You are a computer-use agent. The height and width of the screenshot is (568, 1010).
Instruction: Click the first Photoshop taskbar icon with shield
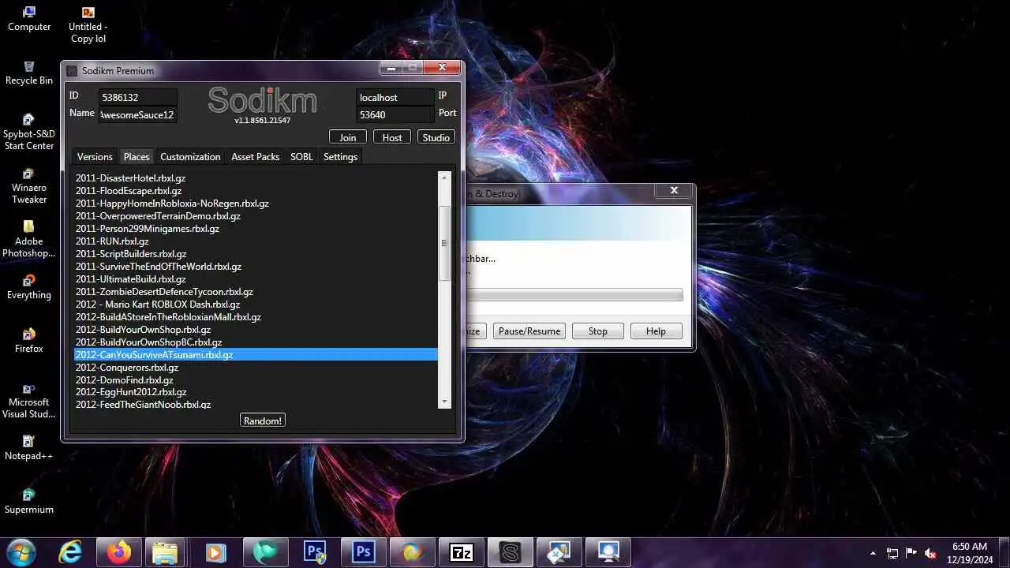pyautogui.click(x=315, y=552)
